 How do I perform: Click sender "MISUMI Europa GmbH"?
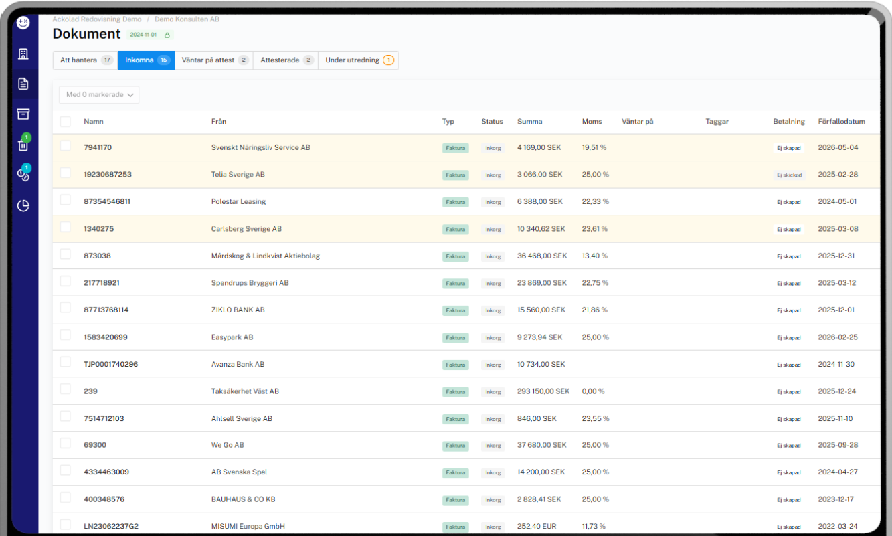248,527
